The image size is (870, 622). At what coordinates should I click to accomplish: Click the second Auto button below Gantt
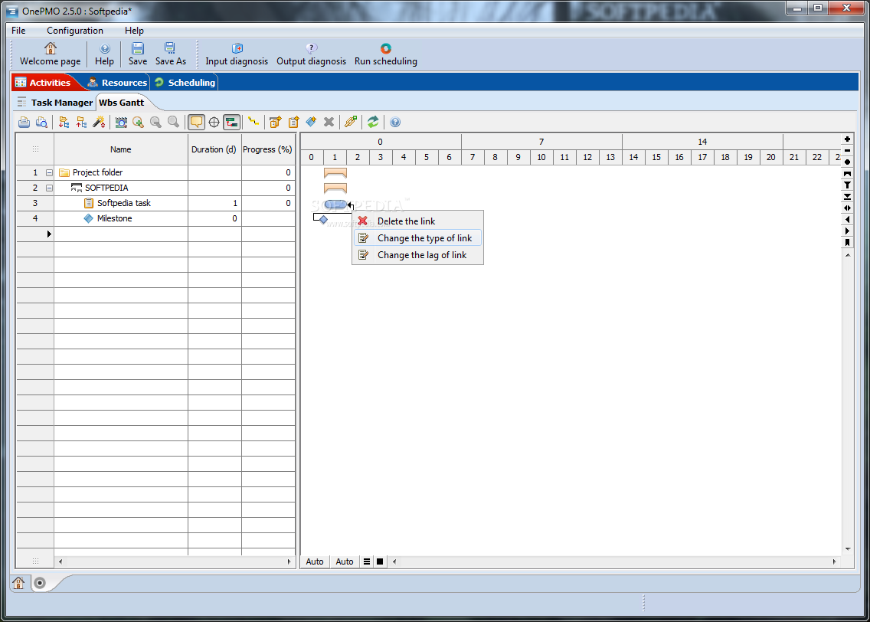(x=345, y=561)
